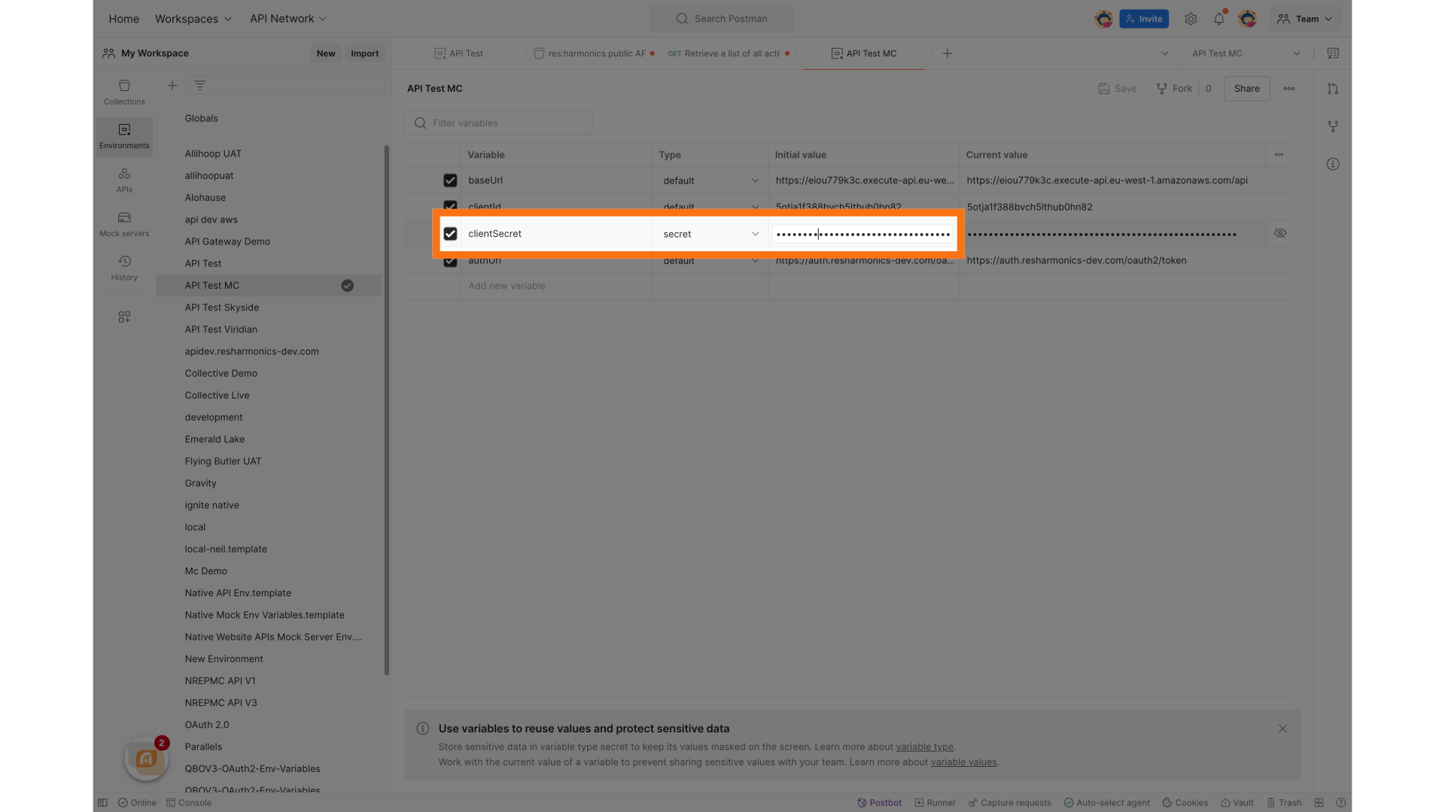Open the Runner from the status bar
This screenshot has height=812, width=1445.
pos(935,803)
